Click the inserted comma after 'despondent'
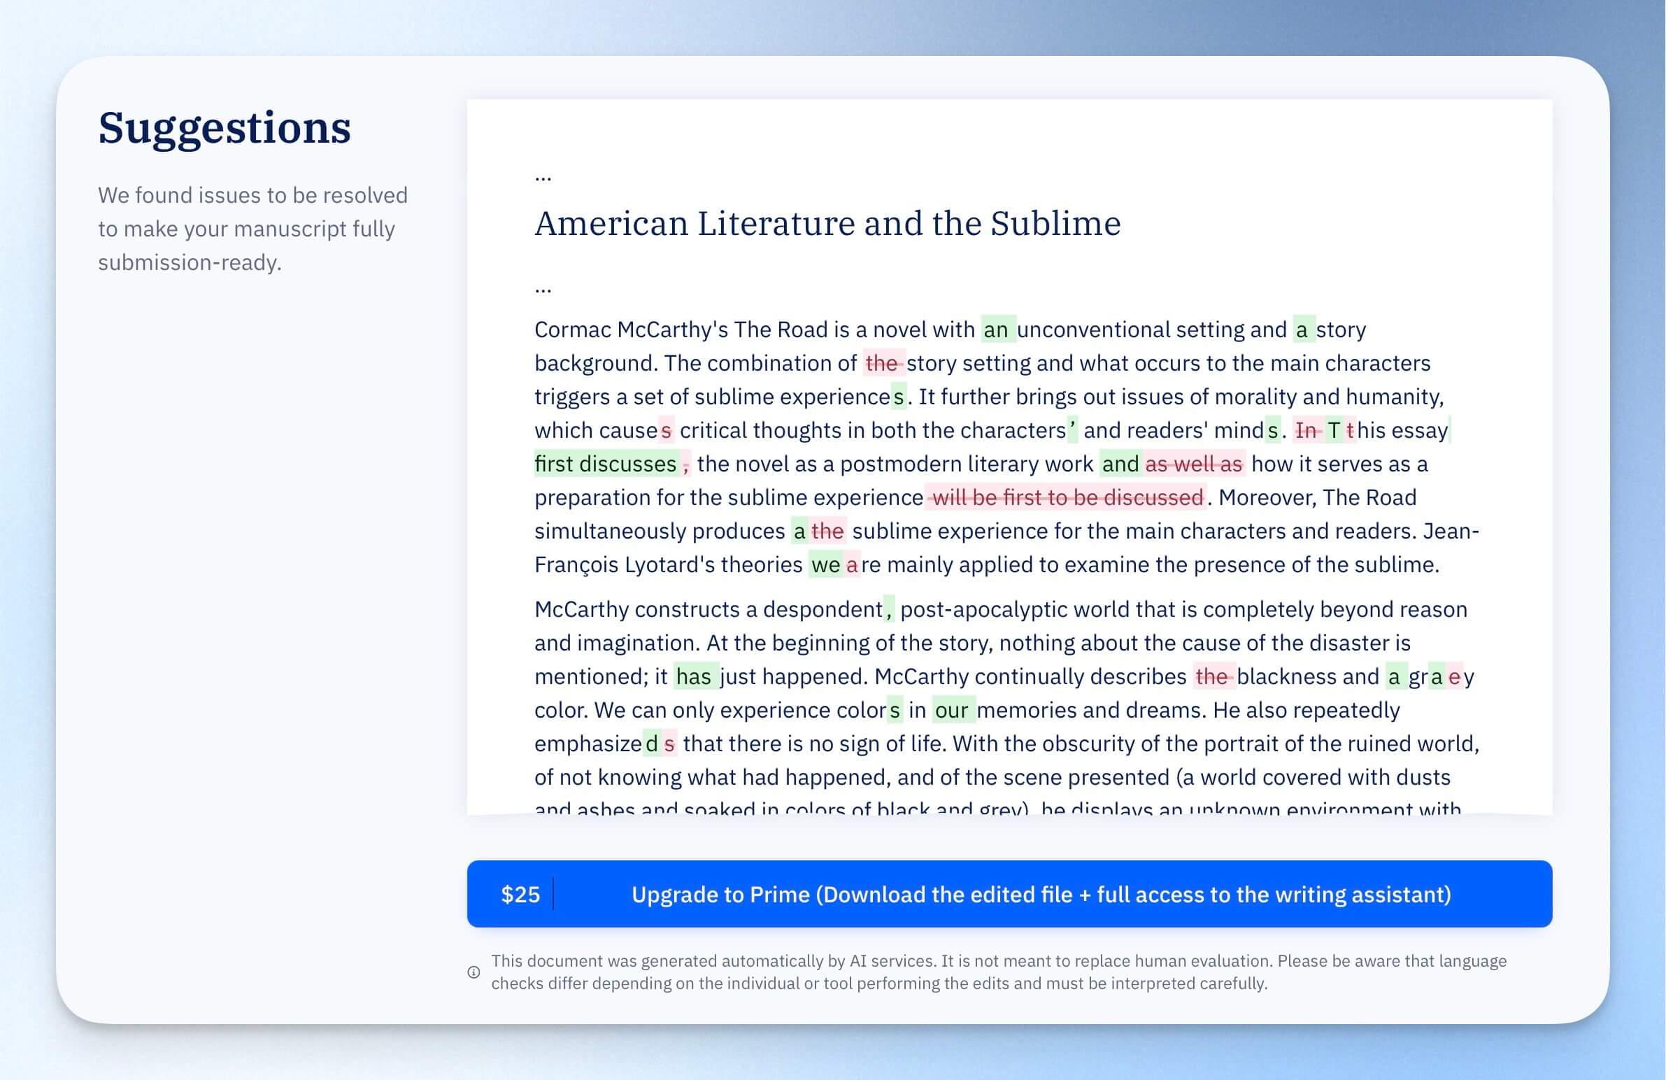The image size is (1666, 1080). [889, 609]
